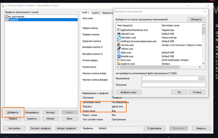Click the ggnet.exe process value
The height and width of the screenshot is (138, 218).
tap(117, 106)
